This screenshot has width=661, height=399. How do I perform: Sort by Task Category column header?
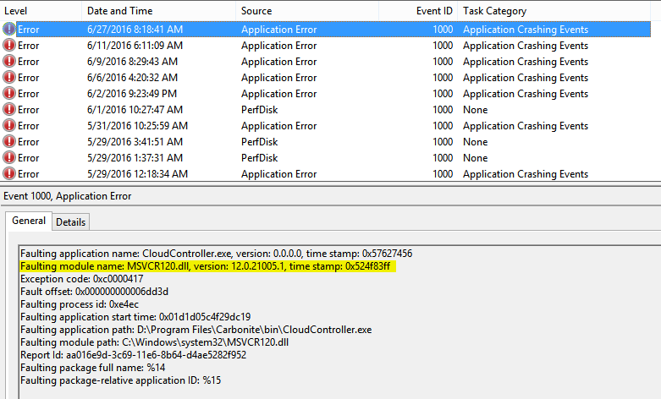click(x=494, y=11)
